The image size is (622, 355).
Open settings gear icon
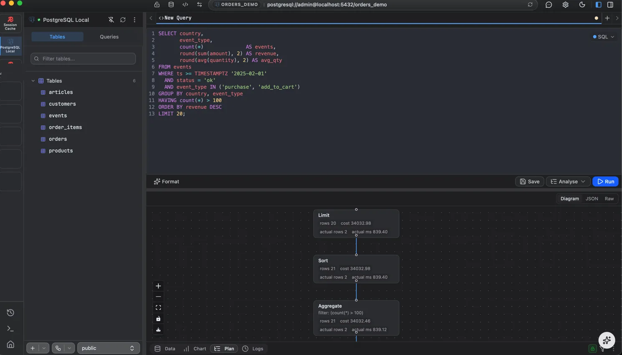click(x=566, y=5)
